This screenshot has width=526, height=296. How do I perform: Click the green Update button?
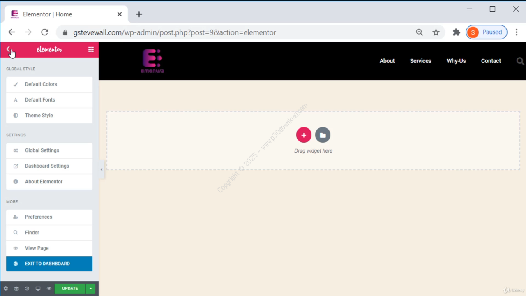pos(70,289)
